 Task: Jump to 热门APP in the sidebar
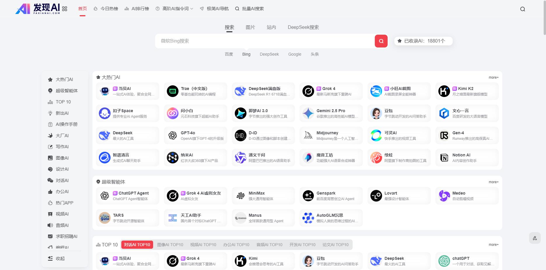click(61, 203)
